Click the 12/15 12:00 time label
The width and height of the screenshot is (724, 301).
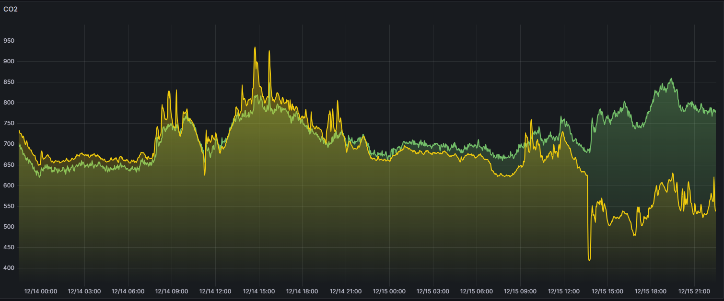564,291
